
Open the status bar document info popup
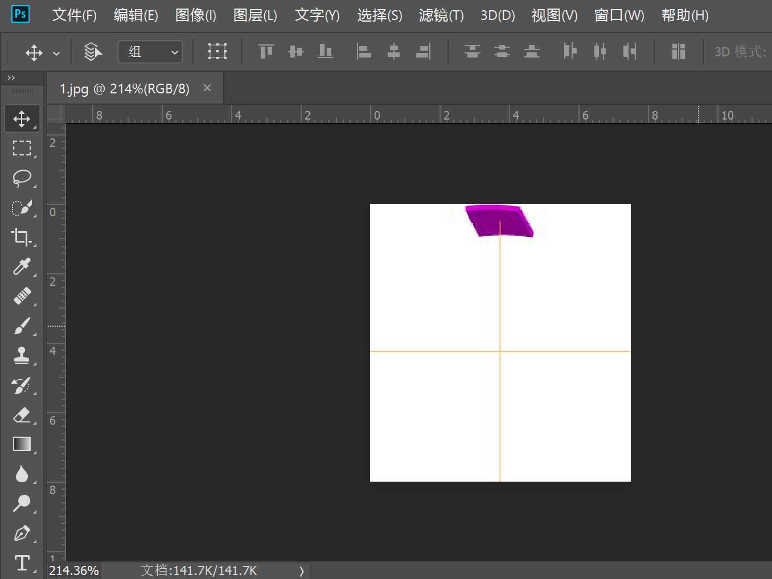click(x=196, y=570)
